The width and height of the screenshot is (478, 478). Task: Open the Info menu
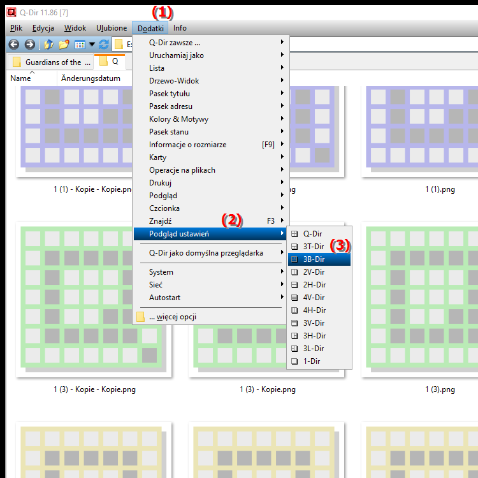pyautogui.click(x=180, y=28)
